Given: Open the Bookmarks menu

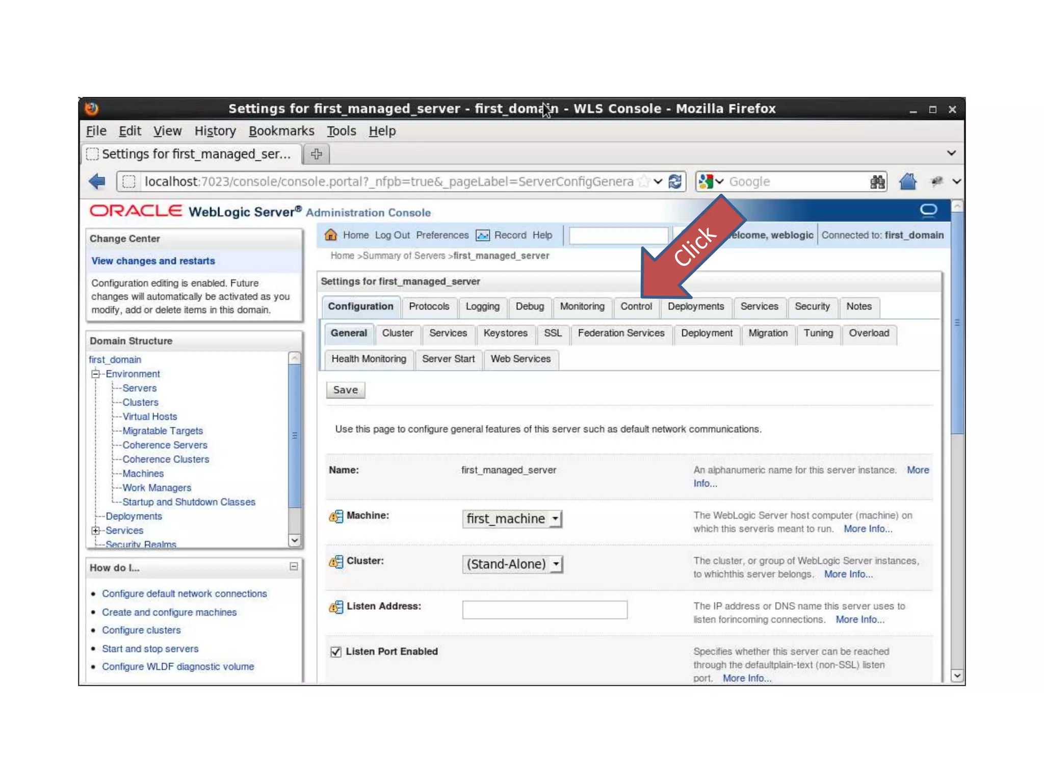Looking at the screenshot, I should pyautogui.click(x=281, y=131).
